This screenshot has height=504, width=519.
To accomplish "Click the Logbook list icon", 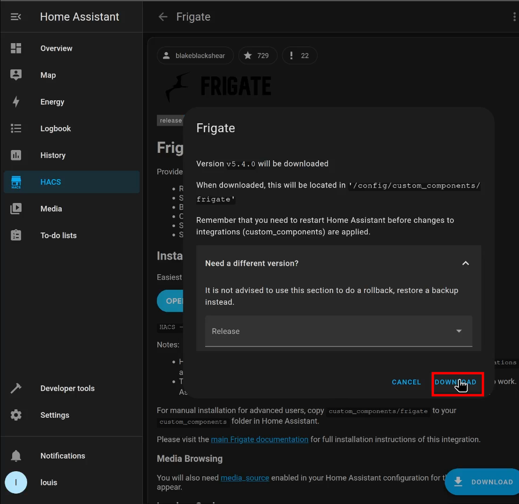I will coord(16,128).
